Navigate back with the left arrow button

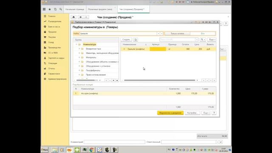[x=80, y=17]
